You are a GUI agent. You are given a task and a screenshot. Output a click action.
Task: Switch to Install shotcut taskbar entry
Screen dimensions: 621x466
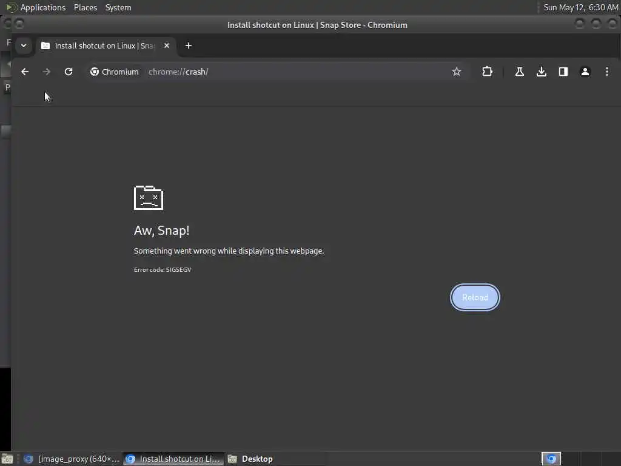click(x=173, y=459)
